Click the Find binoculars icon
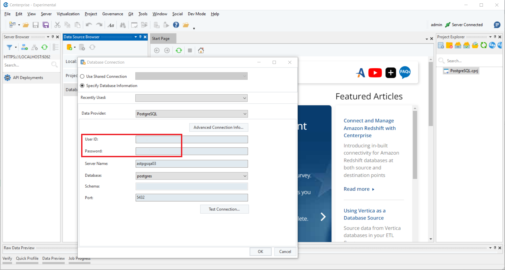 tap(123, 25)
